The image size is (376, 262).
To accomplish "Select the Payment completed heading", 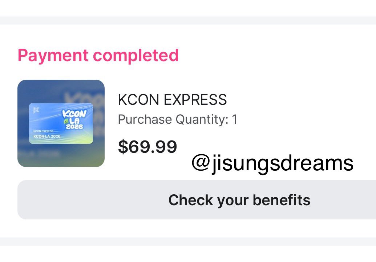I will coord(98,55).
